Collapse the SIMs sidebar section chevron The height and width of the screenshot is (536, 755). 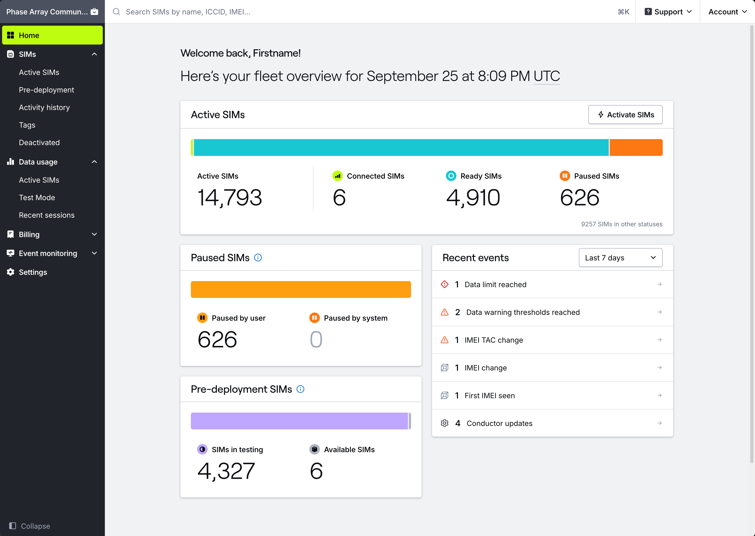(x=94, y=54)
